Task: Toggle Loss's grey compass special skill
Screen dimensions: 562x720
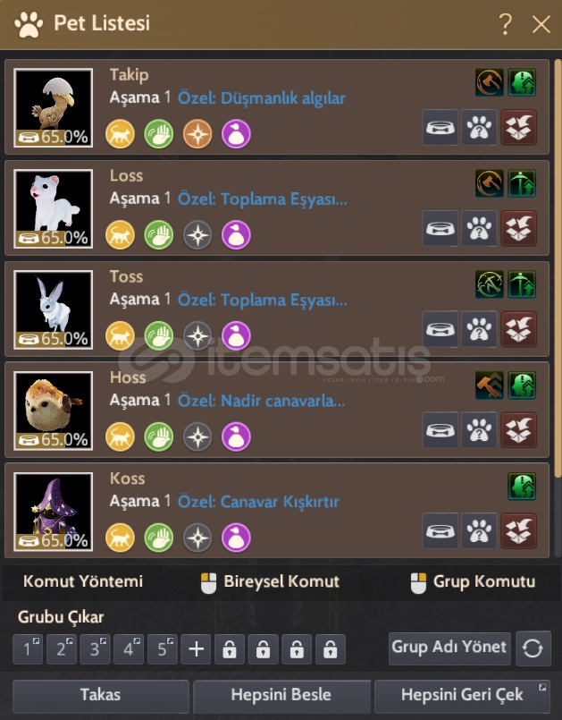Action: click(x=197, y=235)
